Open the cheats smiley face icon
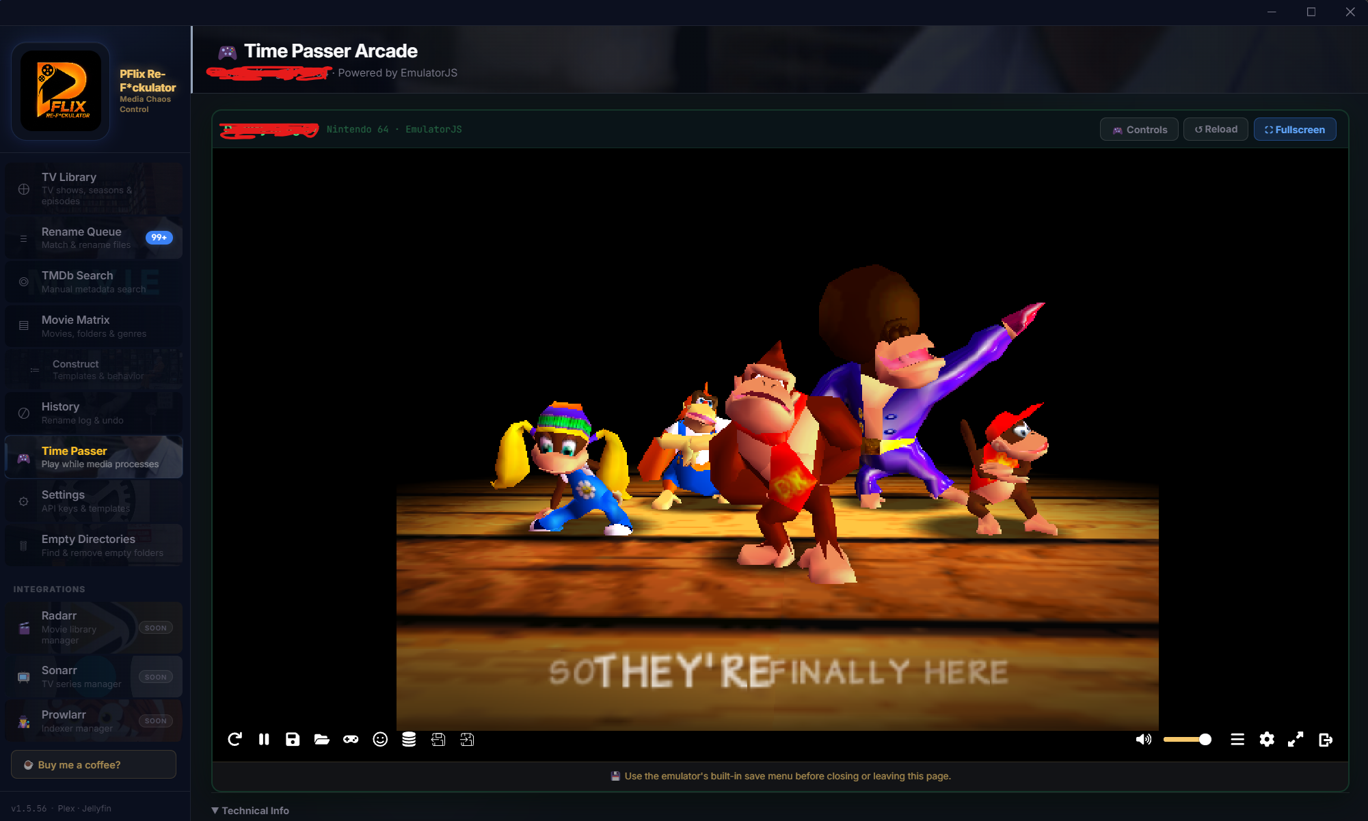 click(x=380, y=739)
